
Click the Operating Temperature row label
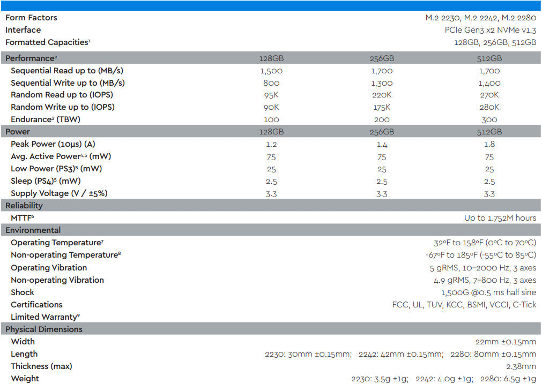click(57, 243)
